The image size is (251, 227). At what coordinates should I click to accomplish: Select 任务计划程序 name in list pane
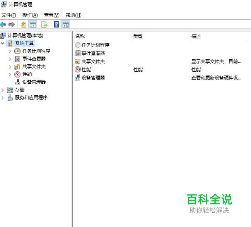coord(96,45)
